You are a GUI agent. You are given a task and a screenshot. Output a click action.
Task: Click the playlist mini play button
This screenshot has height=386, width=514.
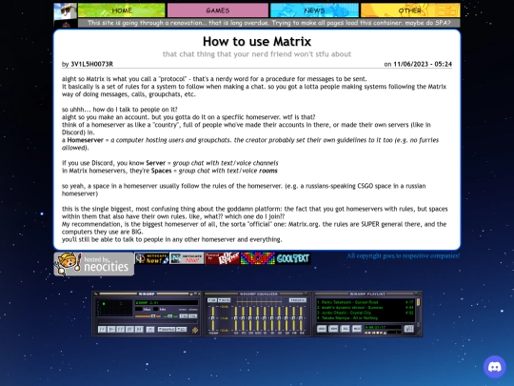click(x=369, y=333)
